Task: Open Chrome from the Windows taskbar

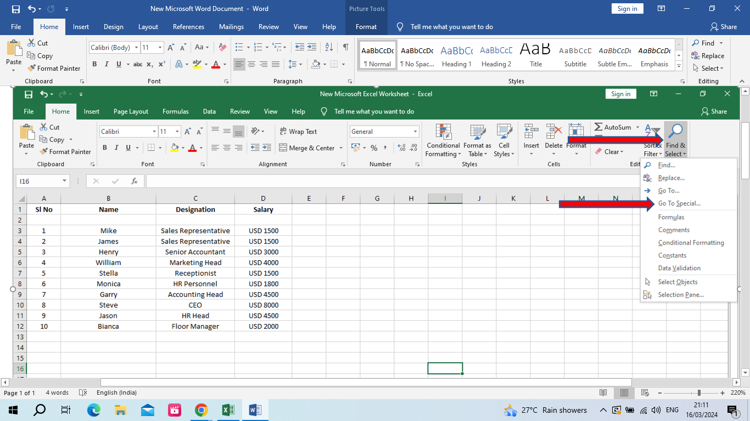Action: pos(202,410)
